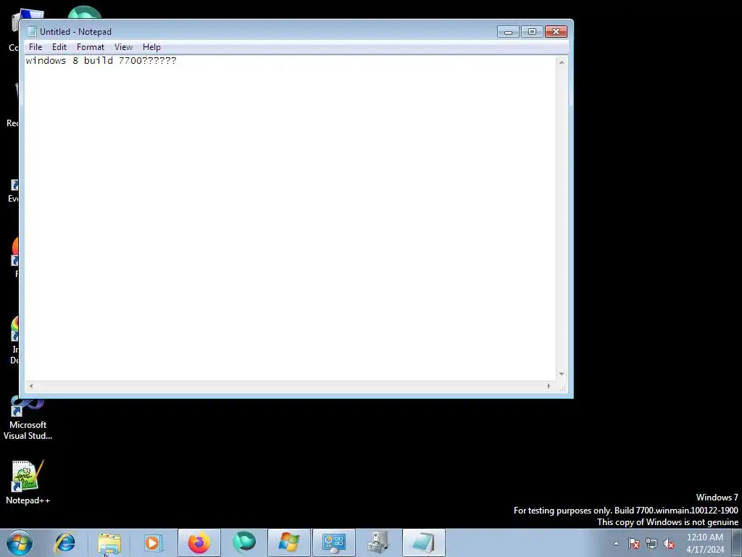This screenshot has height=557, width=742.
Task: Minimize the Notepad window
Action: 508,32
